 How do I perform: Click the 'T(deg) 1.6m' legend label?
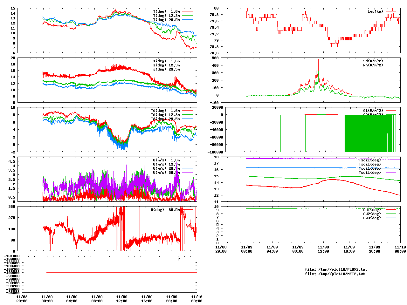coord(166,11)
